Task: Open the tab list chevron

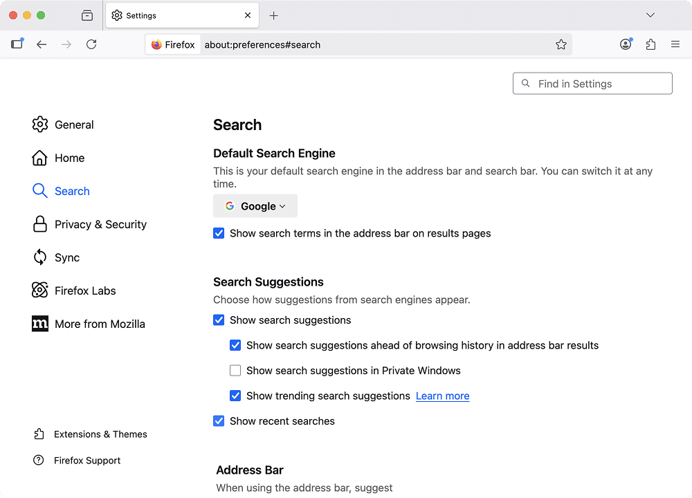Action: [x=650, y=15]
